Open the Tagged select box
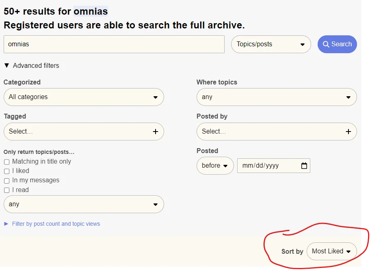Image resolution: width=370 pixels, height=270 pixels. [84, 131]
